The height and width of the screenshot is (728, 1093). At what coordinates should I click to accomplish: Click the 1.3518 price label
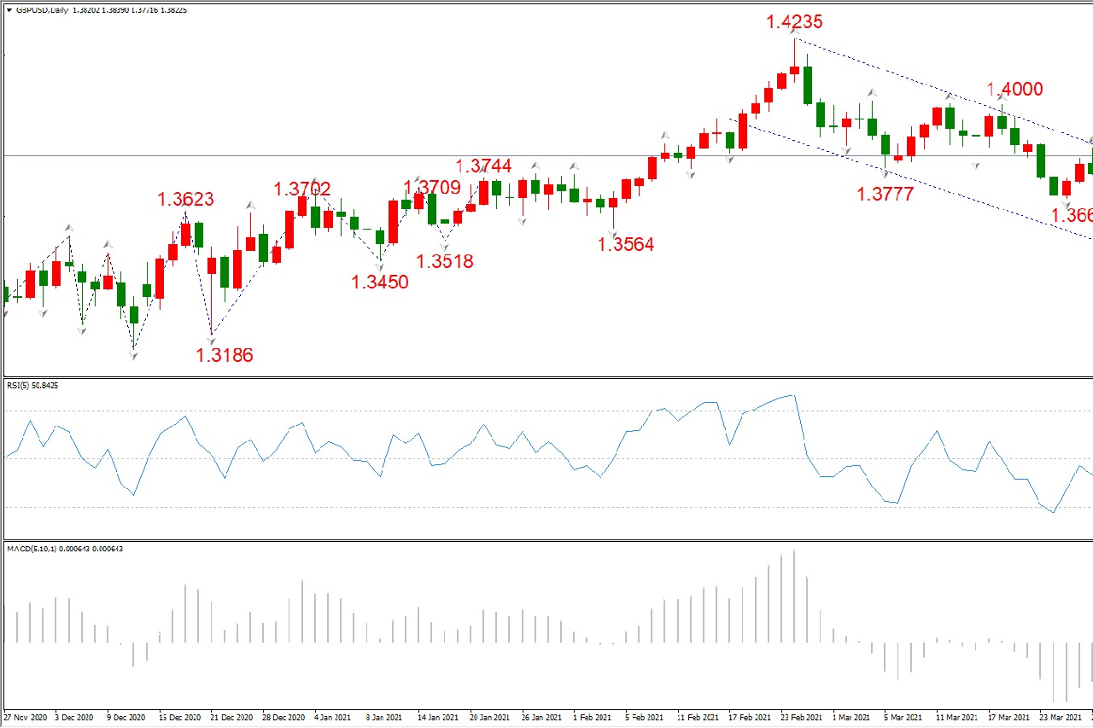(x=444, y=261)
